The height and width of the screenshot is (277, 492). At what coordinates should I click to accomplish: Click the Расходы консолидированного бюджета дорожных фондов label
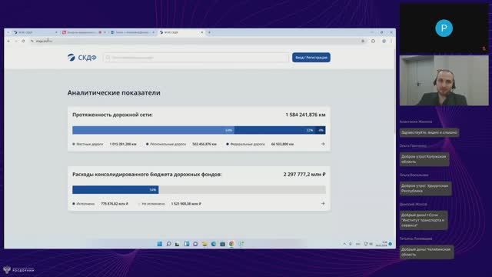pyautogui.click(x=147, y=175)
